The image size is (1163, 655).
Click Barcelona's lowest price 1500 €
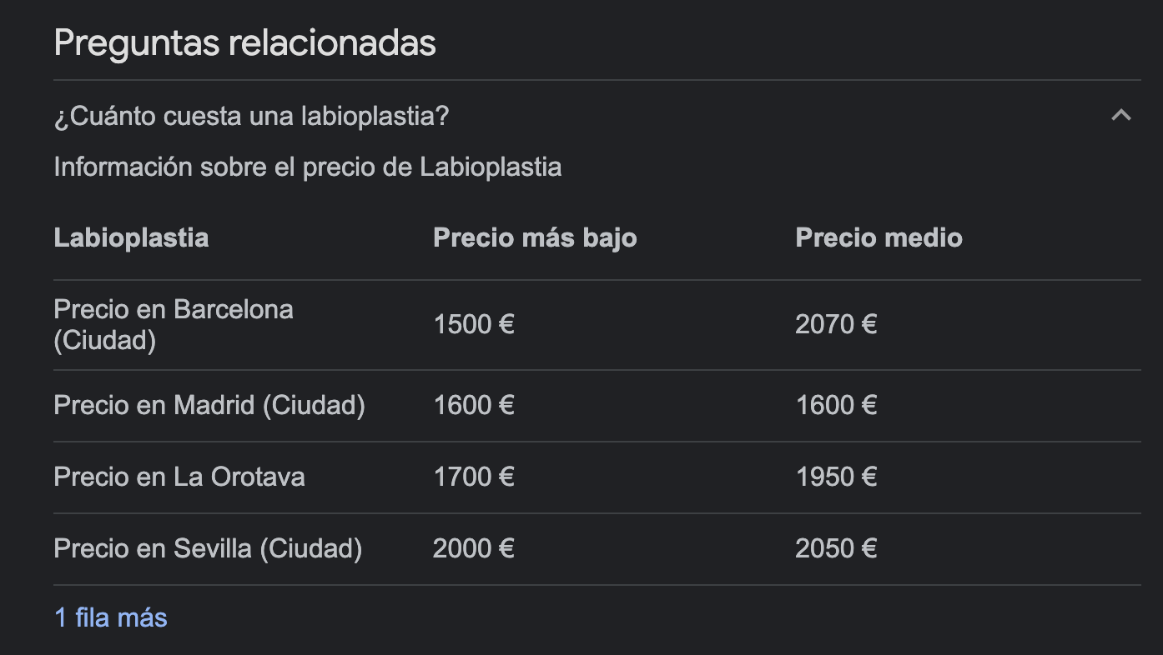pyautogui.click(x=474, y=324)
